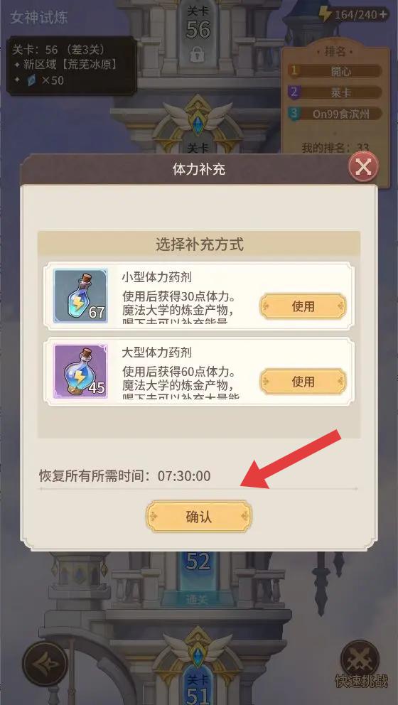The height and width of the screenshot is (705, 398).
Task: Use the 大型体力药剂 potion
Action: click(303, 382)
